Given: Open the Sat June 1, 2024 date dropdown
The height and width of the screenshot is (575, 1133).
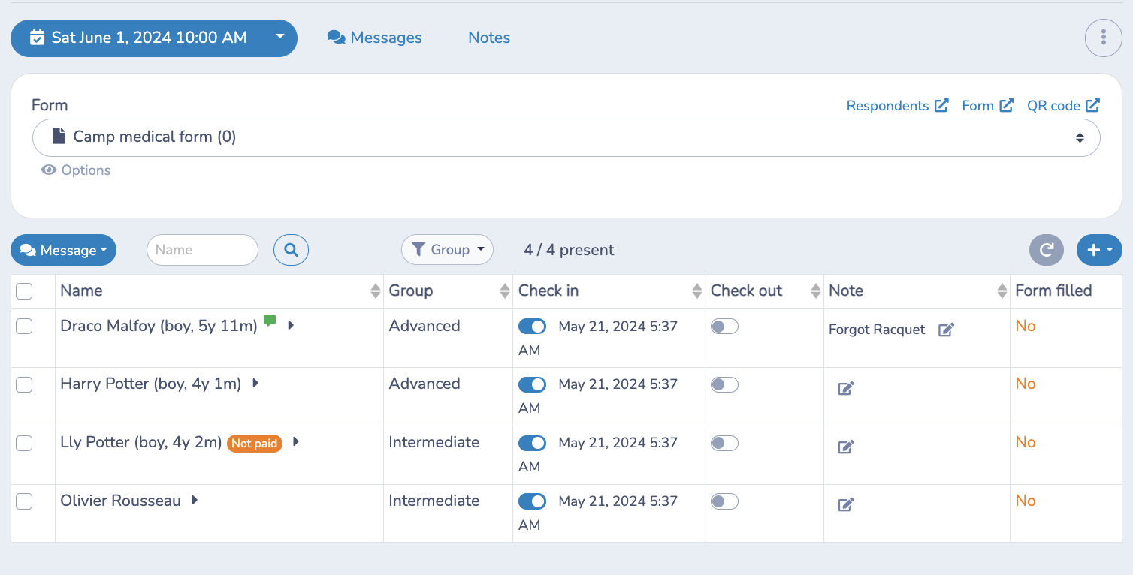Looking at the screenshot, I should (x=154, y=38).
